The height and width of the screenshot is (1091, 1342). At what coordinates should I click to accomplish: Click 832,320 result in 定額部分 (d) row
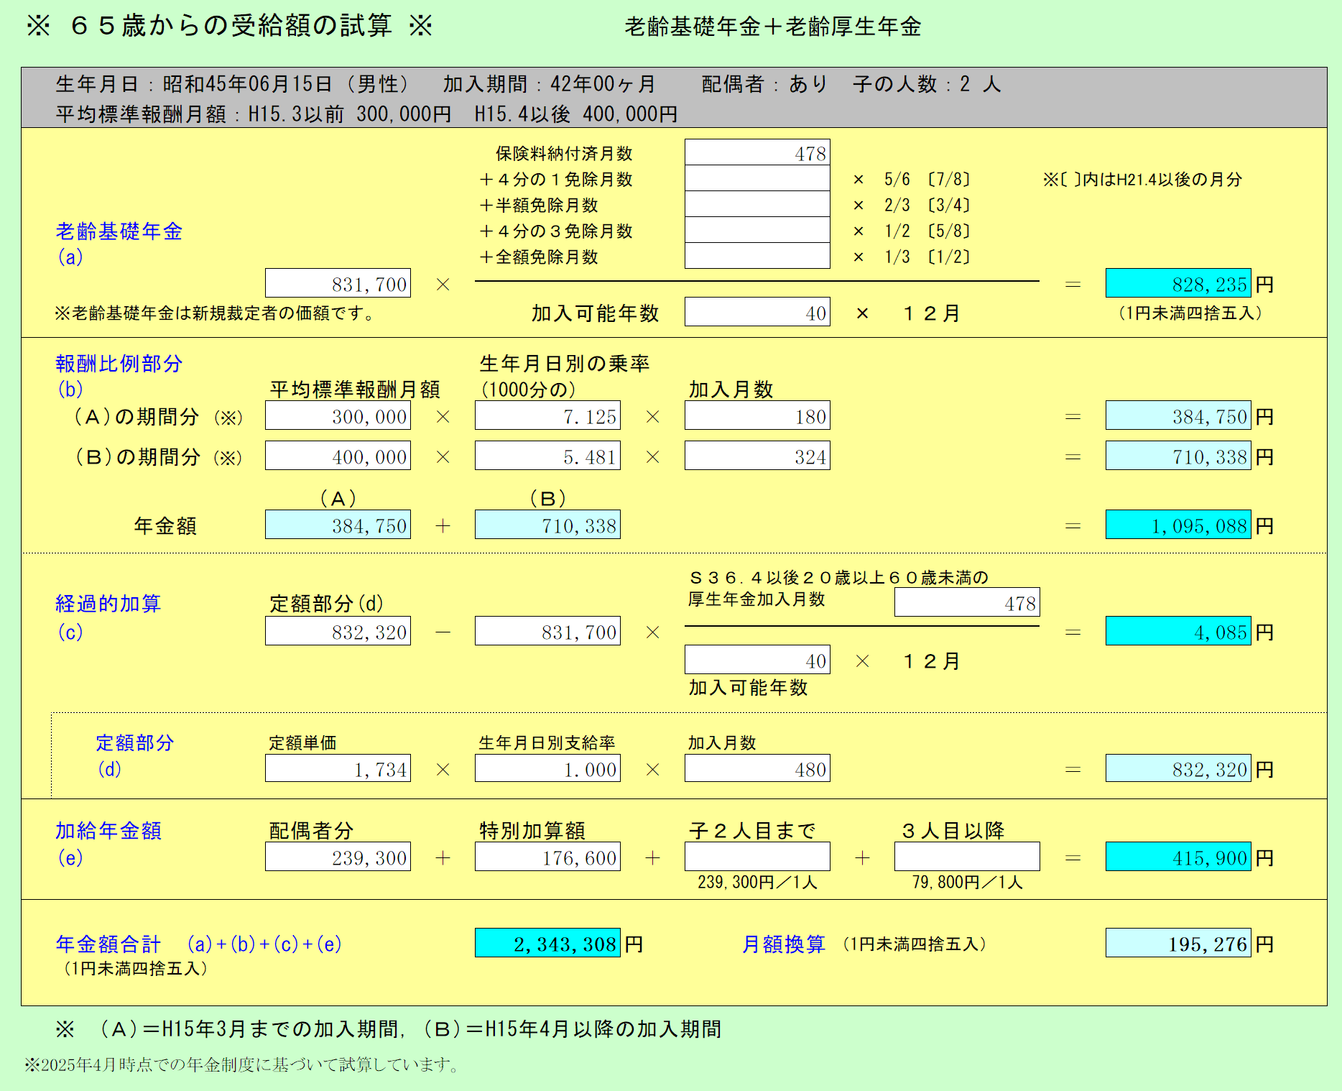pos(1178,768)
